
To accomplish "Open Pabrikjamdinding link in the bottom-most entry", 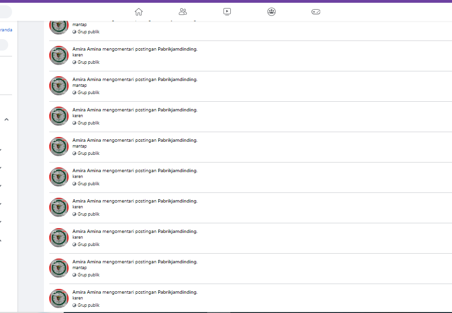I will point(177,292).
